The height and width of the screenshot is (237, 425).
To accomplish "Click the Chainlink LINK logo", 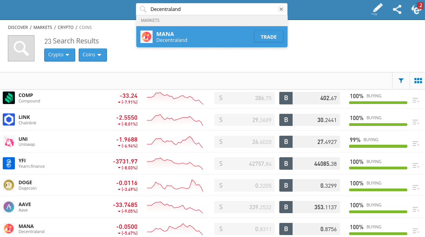I will point(9,120).
